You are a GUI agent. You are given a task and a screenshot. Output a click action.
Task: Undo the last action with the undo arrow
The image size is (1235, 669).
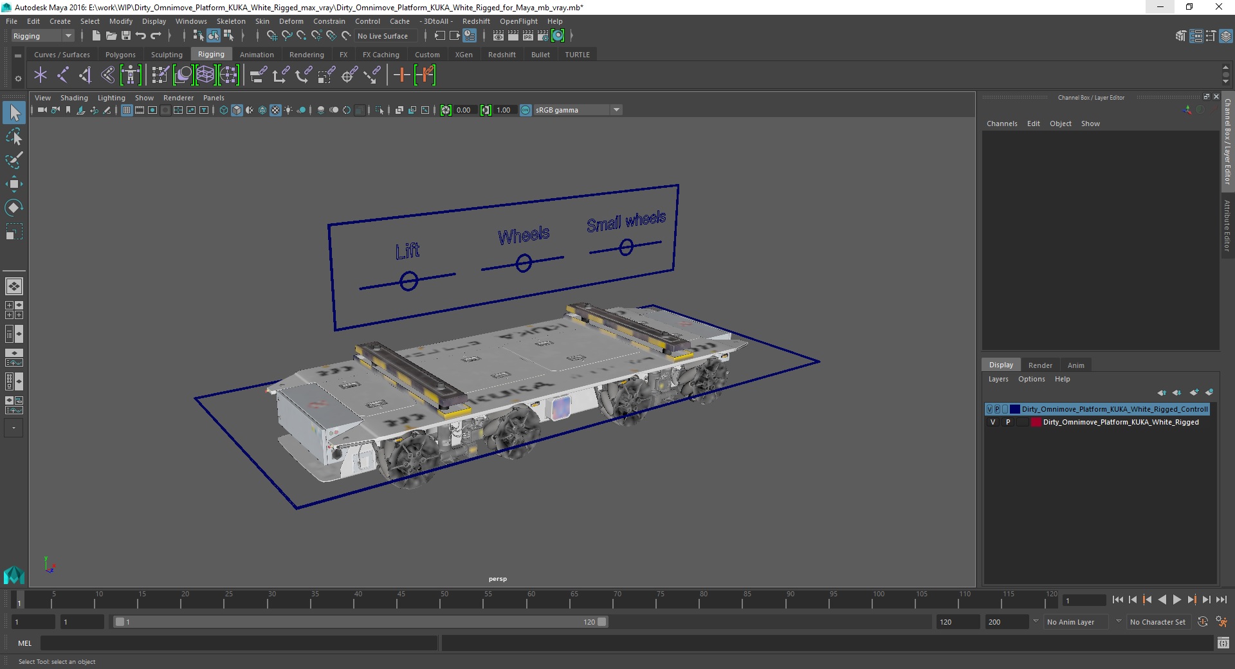[x=141, y=36]
